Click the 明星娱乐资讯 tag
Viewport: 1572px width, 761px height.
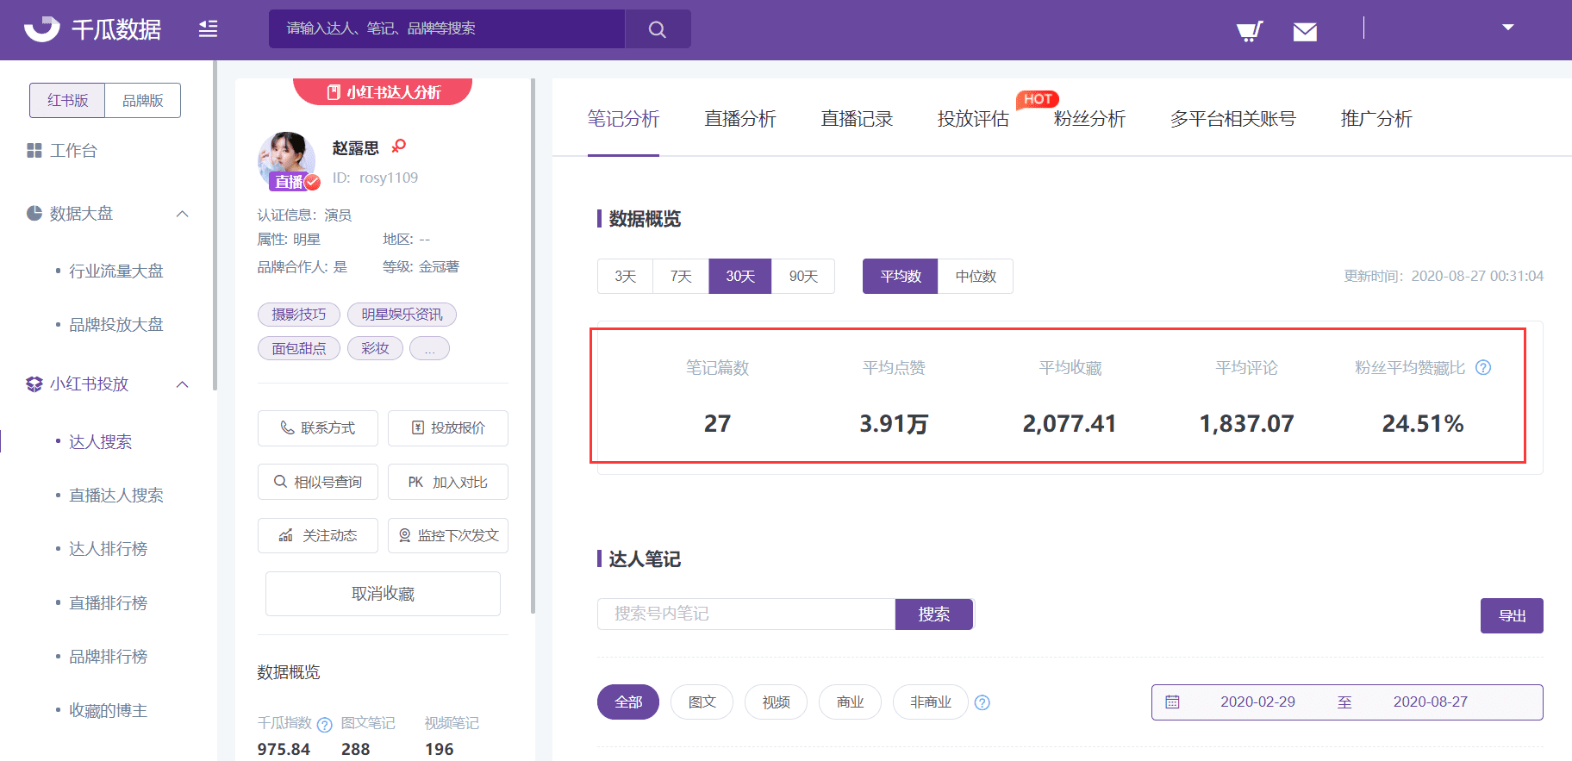pyautogui.click(x=402, y=315)
